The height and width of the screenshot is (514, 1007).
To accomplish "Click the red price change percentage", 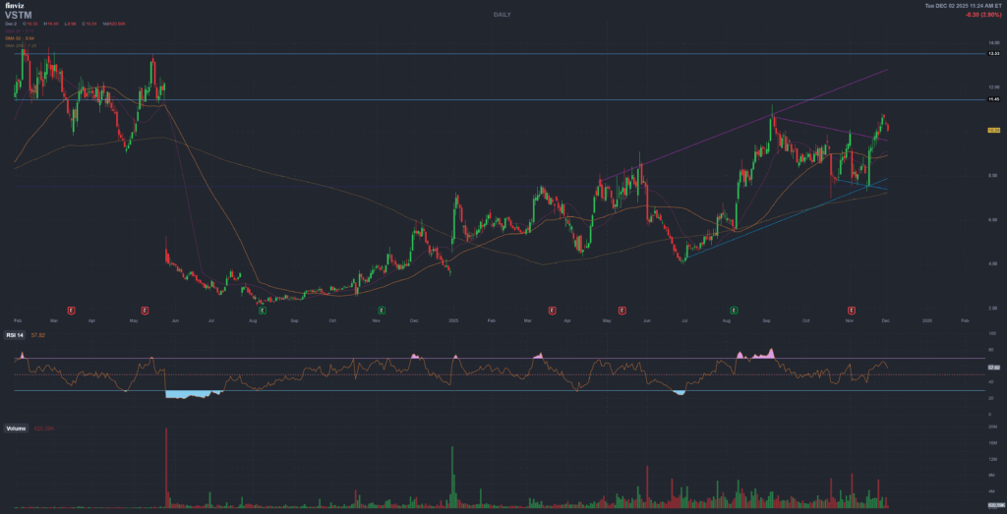I will 978,15.
